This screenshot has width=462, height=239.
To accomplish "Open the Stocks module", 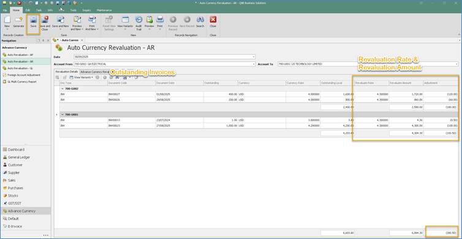I will (x=13, y=196).
